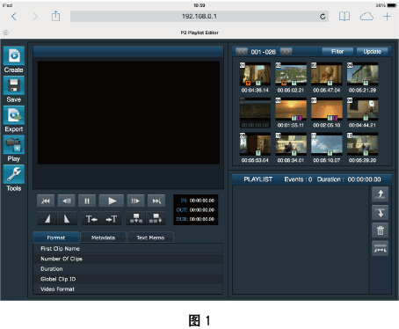
Task: Open the Text Memo tab
Action: (x=150, y=238)
